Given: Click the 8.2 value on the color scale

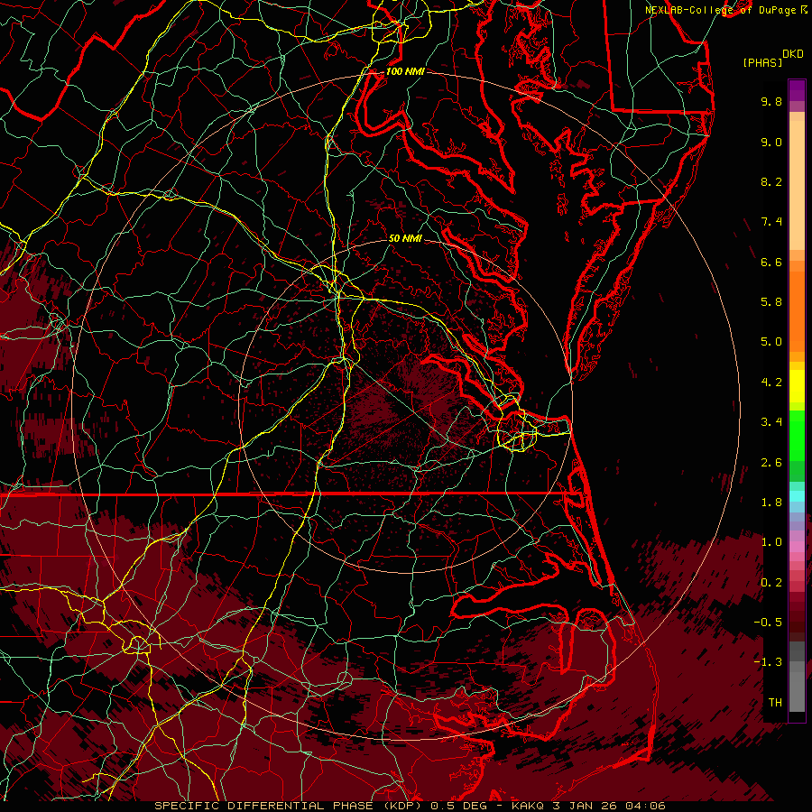Looking at the screenshot, I should (771, 181).
